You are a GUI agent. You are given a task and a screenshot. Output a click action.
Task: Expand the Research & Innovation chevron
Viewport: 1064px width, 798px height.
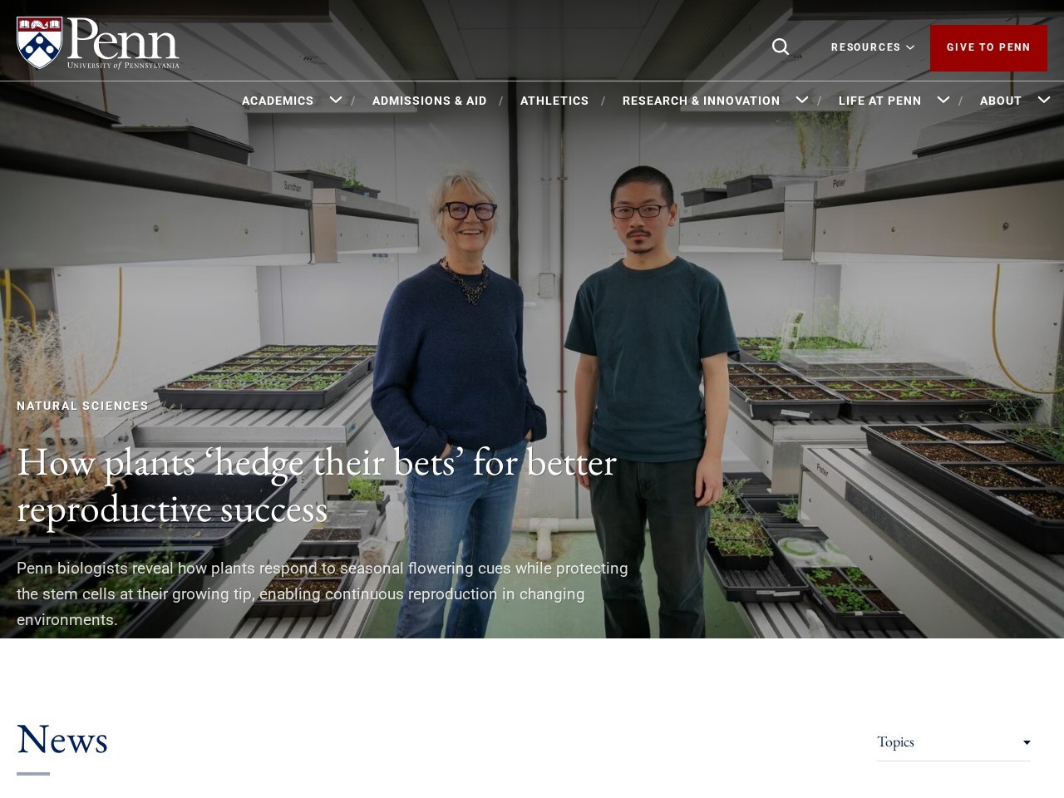click(x=802, y=100)
